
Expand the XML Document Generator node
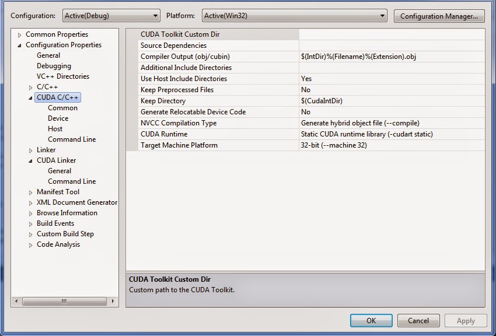[31, 203]
